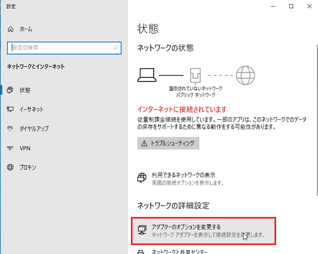Maximize the 設定 window
This screenshot has width=318, height=254.
[291, 6]
